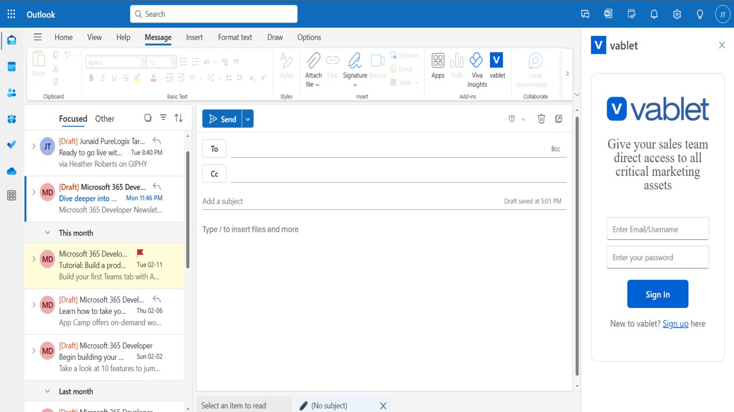
Task: Click the Add a subject field
Action: (x=349, y=201)
